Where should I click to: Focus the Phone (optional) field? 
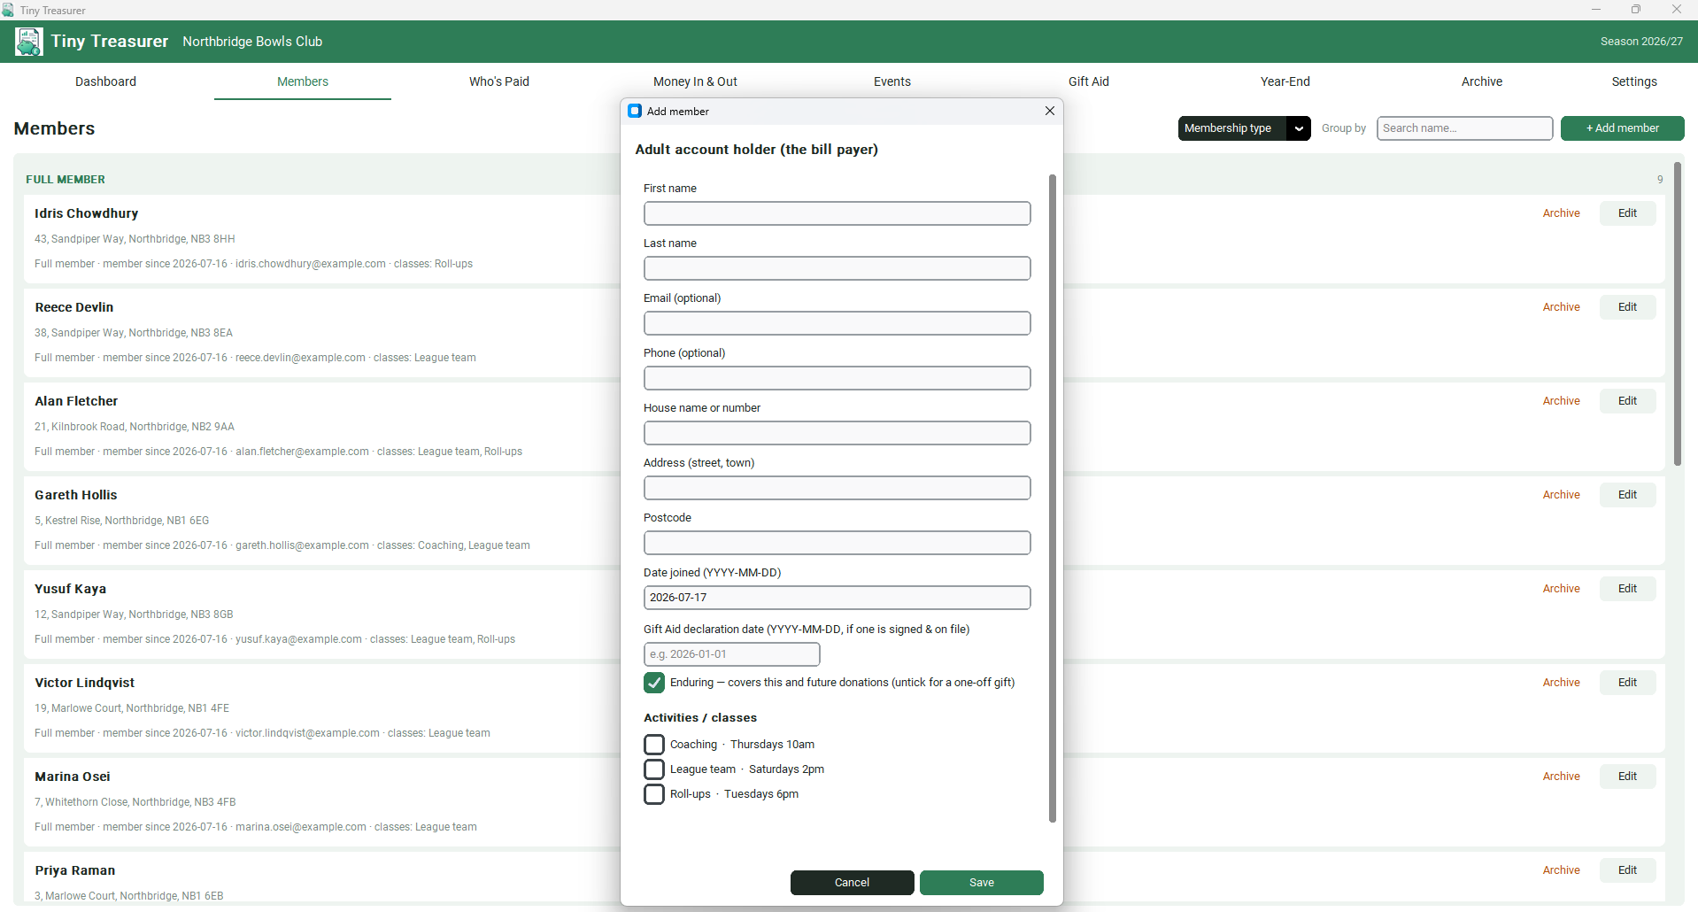tap(837, 378)
